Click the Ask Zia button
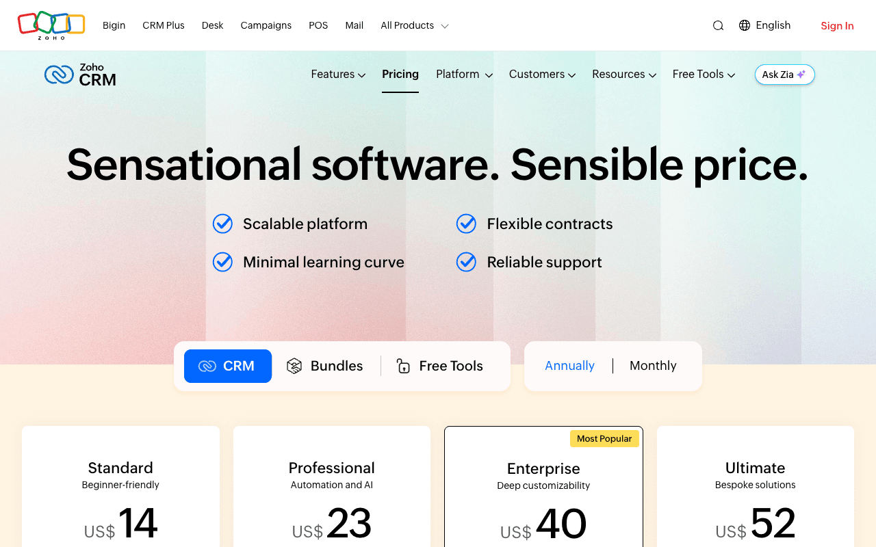The height and width of the screenshot is (547, 876). 785,75
